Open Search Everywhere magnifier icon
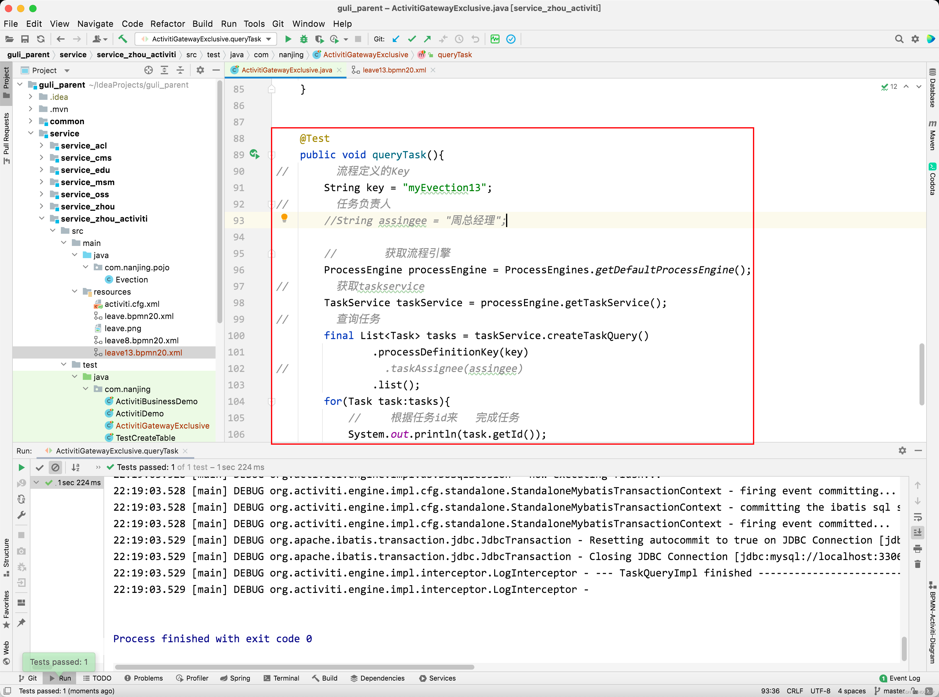Viewport: 939px width, 697px height. 899,39
